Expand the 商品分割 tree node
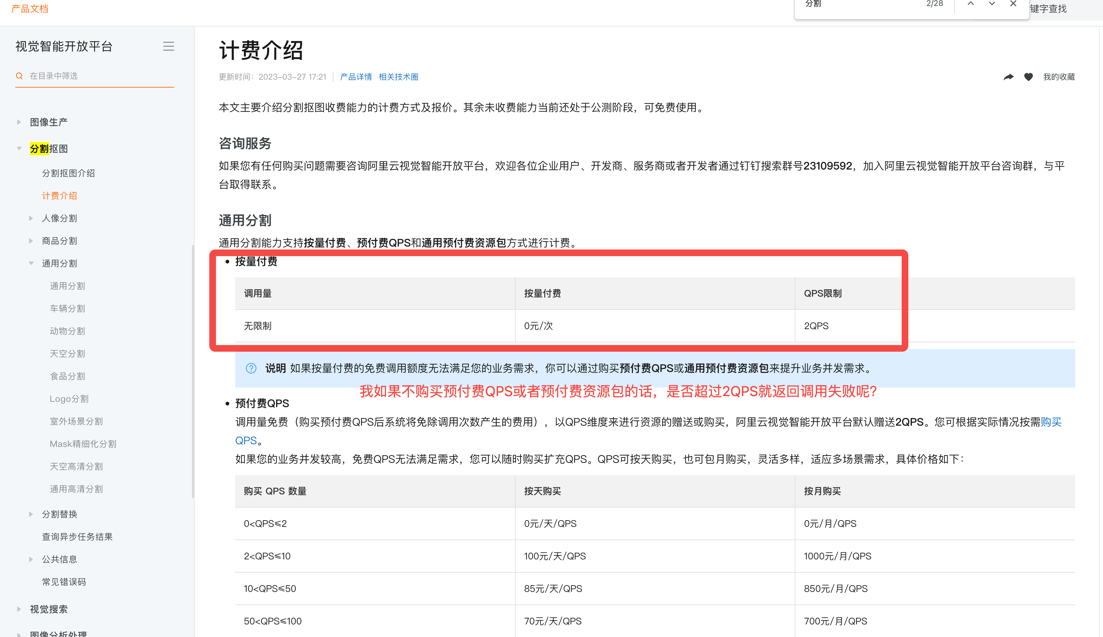The height and width of the screenshot is (637, 1103). (31, 241)
